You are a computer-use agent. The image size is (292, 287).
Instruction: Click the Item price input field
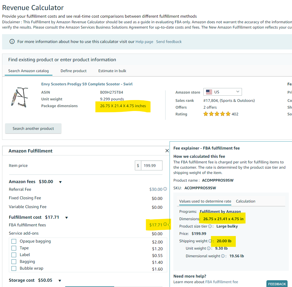(152, 165)
